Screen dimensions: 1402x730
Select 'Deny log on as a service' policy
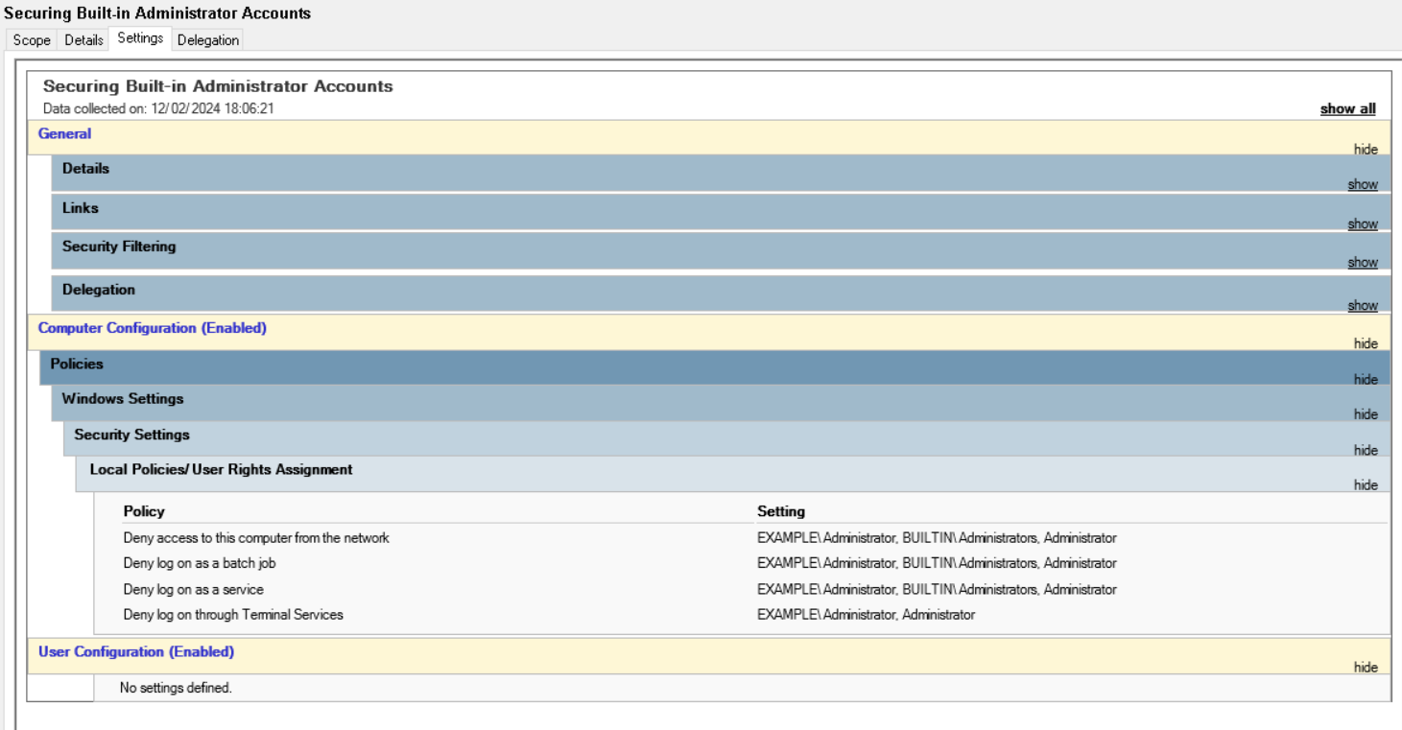193,590
